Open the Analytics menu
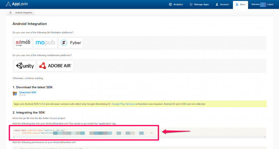The height and width of the screenshot is (149, 279). click(176, 4)
